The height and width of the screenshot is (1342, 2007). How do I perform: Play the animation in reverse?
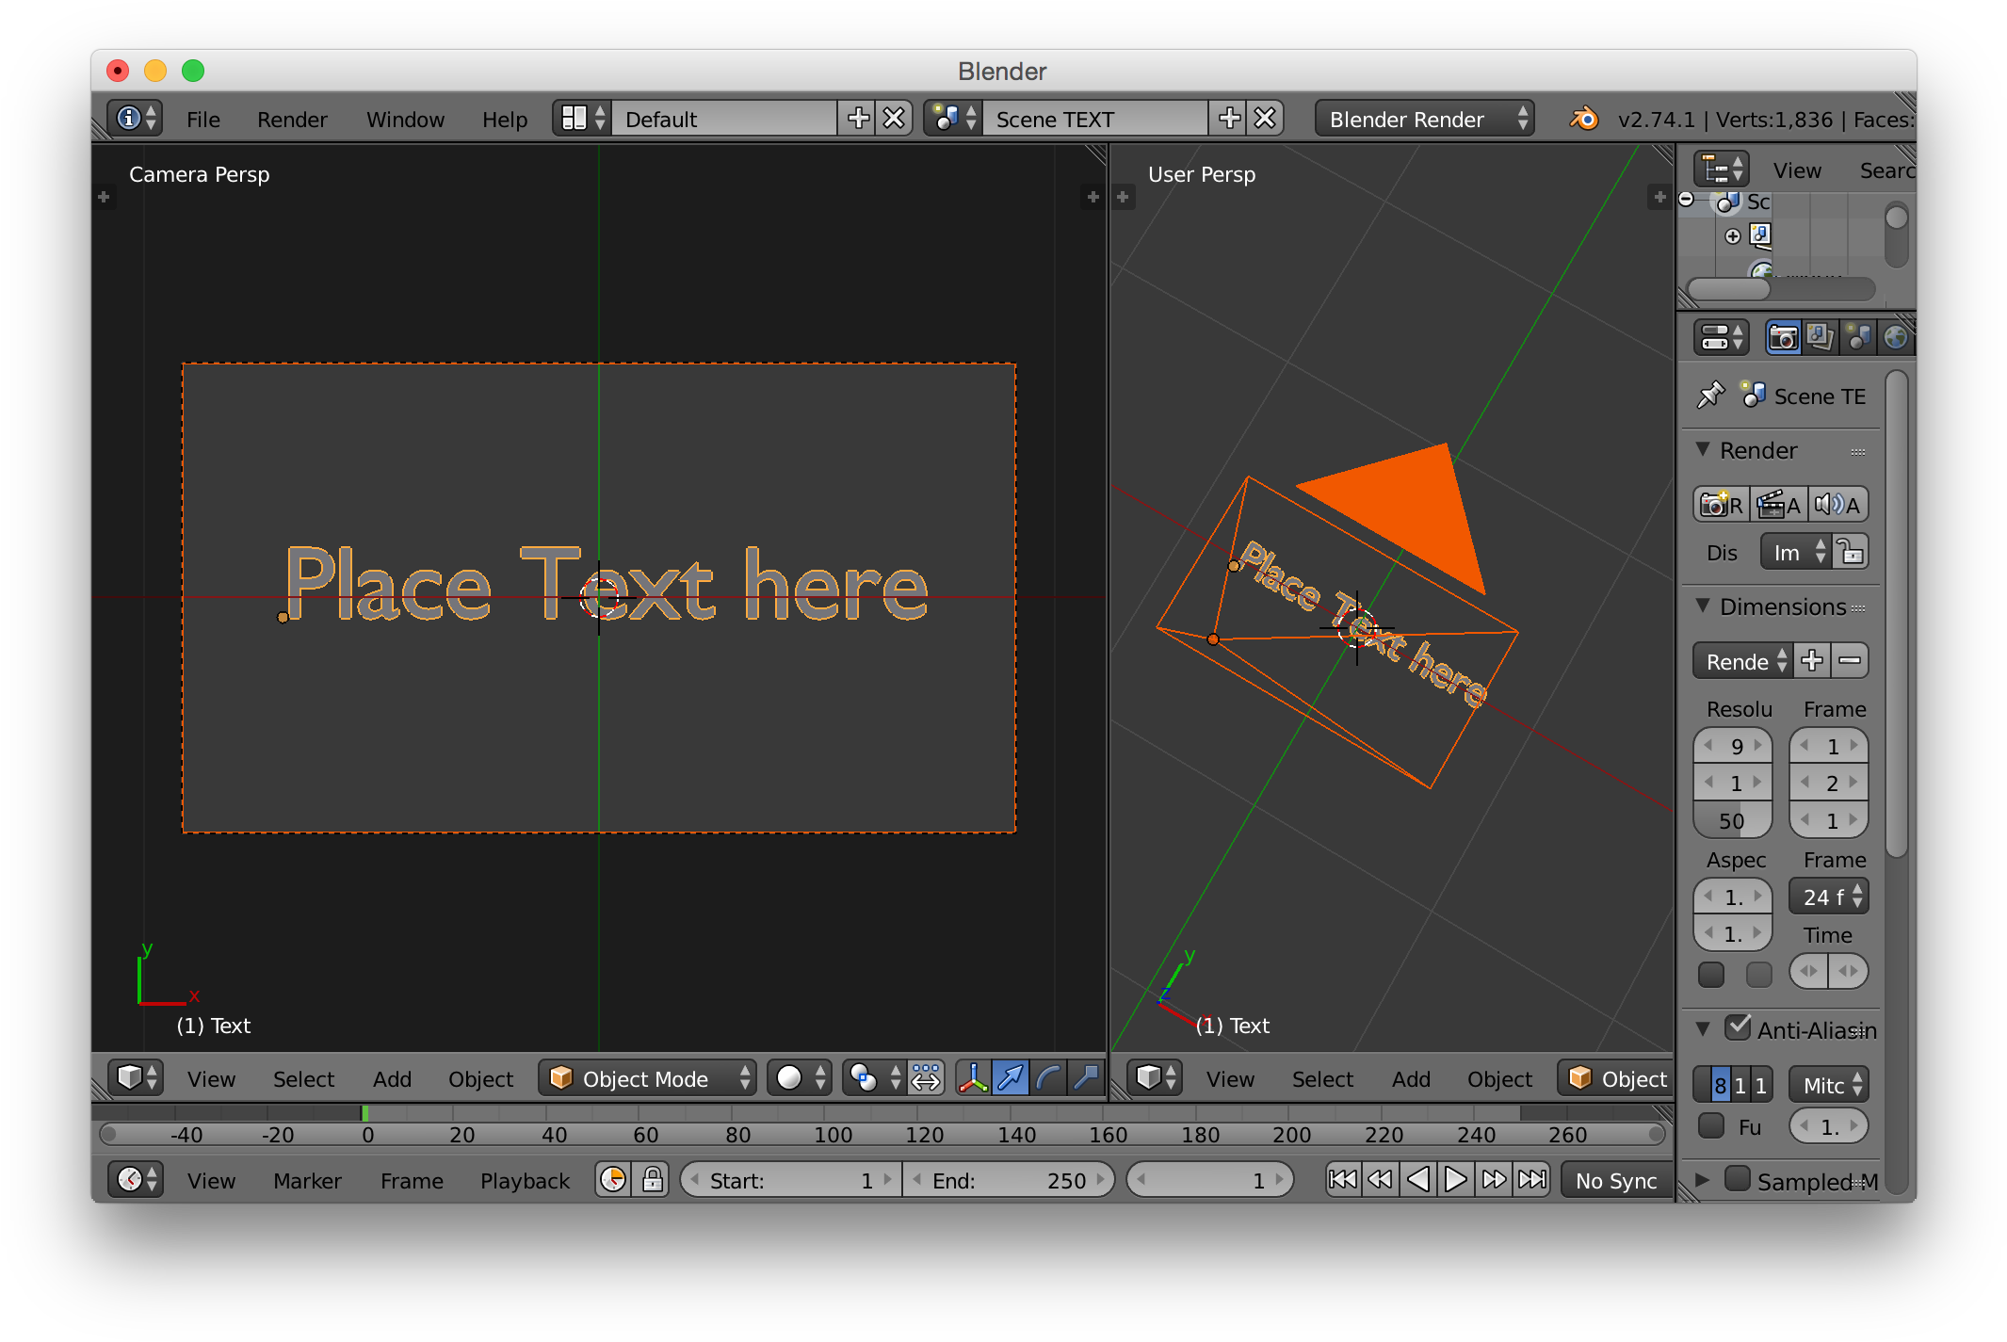(1418, 1179)
